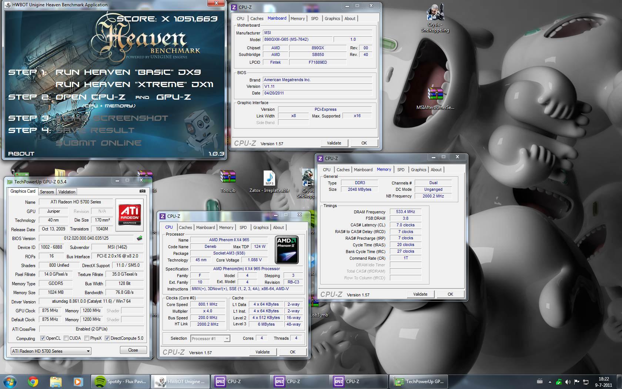Open ToolLib archive icon on desktop
622x389 pixels.
pos(228,182)
